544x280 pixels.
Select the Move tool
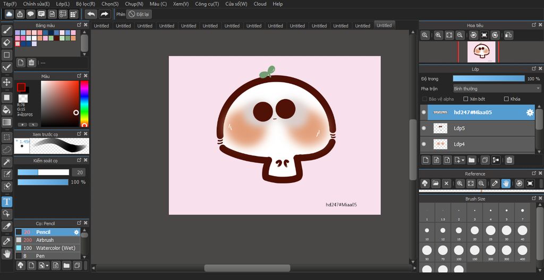pyautogui.click(x=6, y=83)
